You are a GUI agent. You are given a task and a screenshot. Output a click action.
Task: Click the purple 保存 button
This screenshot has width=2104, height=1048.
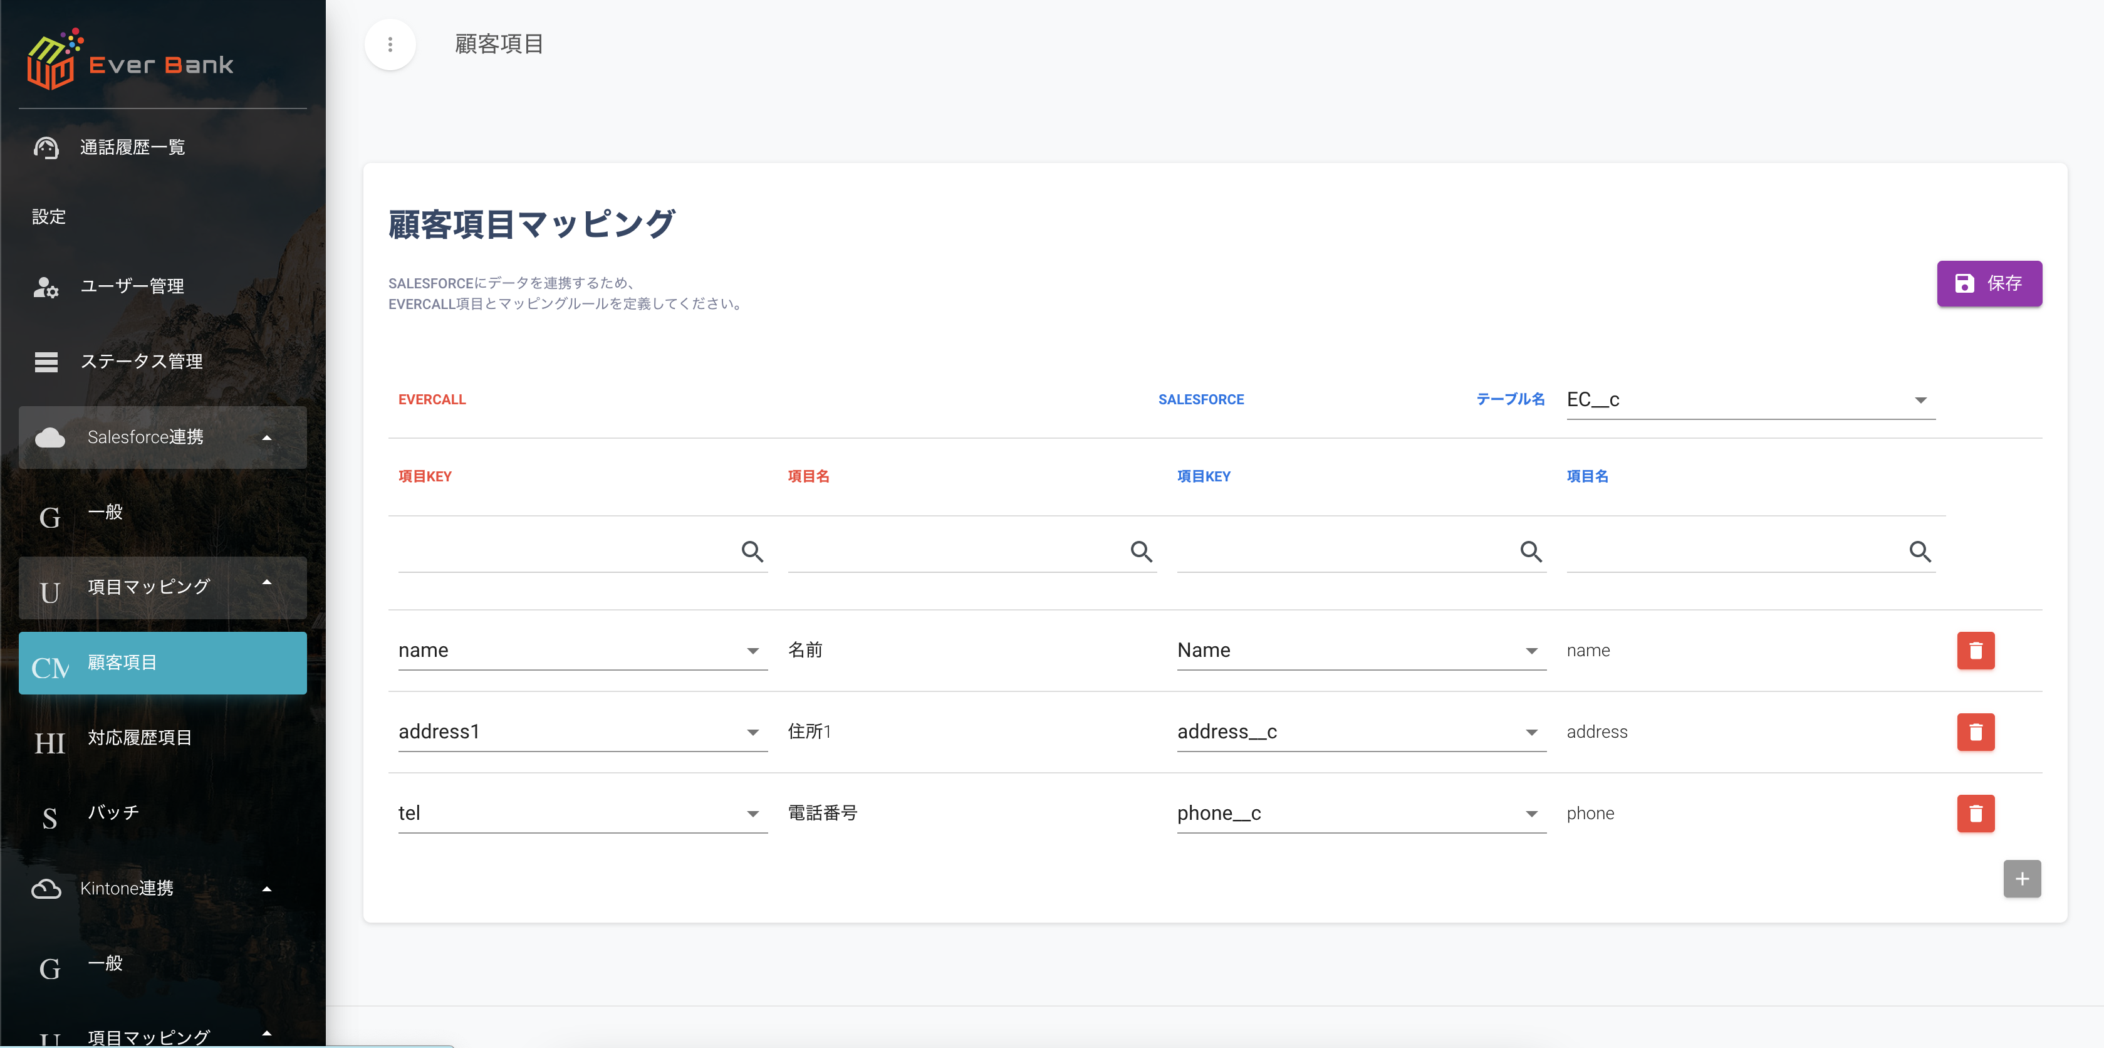pyautogui.click(x=1989, y=283)
